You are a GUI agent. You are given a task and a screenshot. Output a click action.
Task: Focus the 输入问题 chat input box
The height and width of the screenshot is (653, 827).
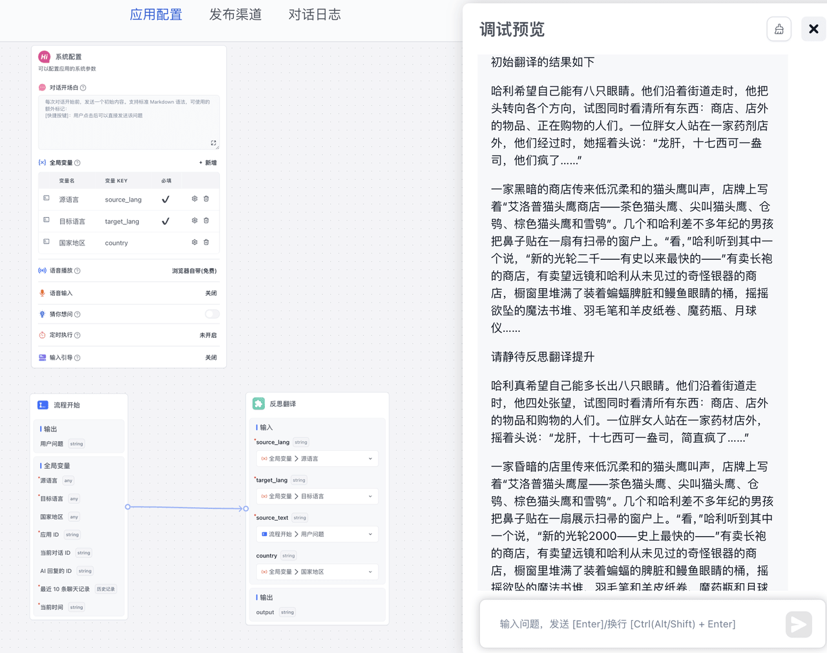pos(633,624)
